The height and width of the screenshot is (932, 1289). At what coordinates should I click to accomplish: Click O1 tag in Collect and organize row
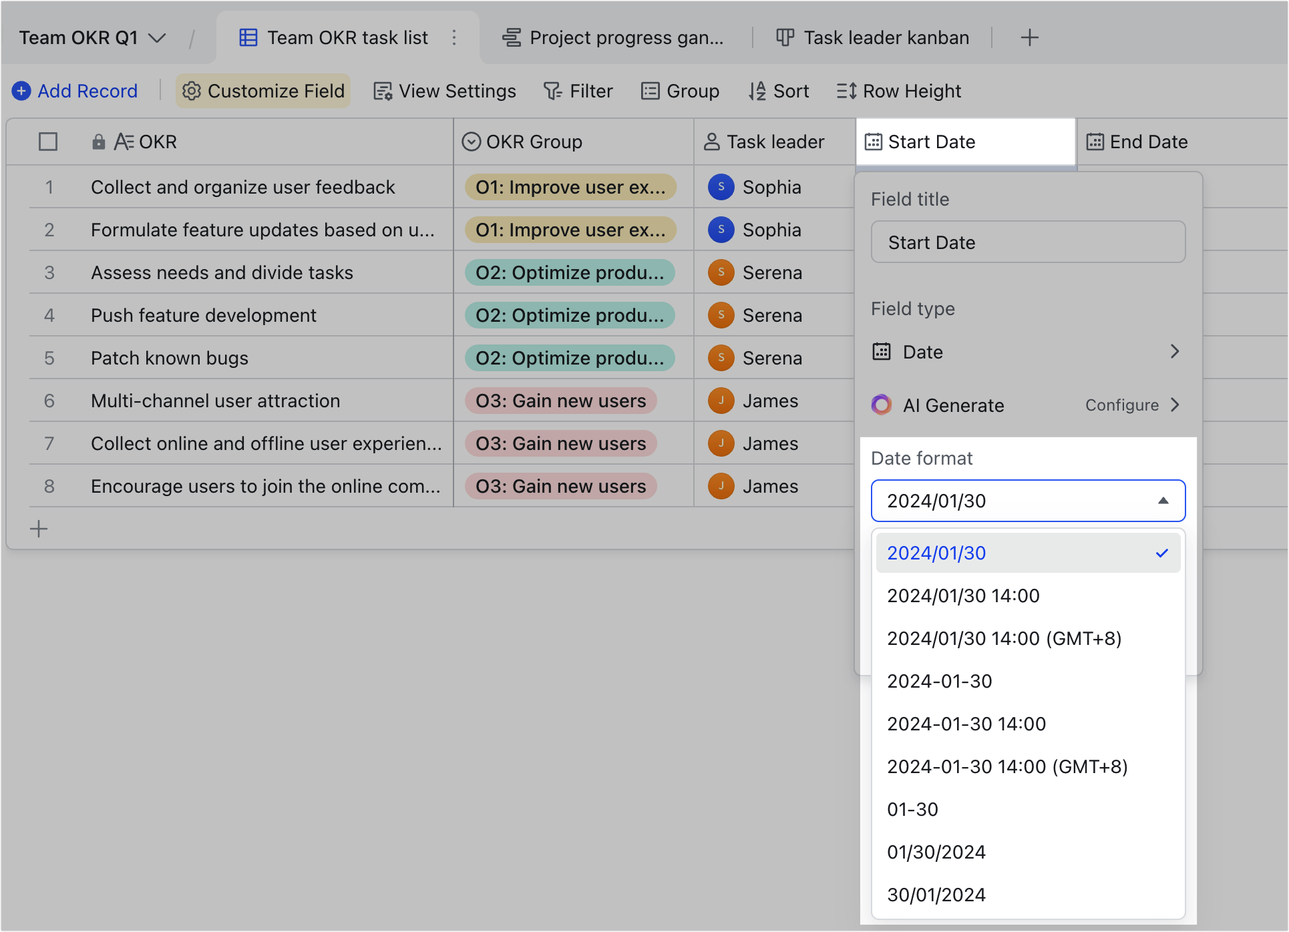click(x=570, y=187)
